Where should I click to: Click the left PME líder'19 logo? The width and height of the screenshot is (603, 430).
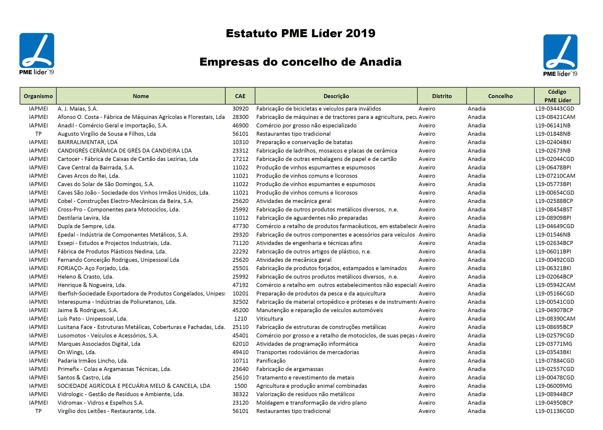click(x=37, y=53)
